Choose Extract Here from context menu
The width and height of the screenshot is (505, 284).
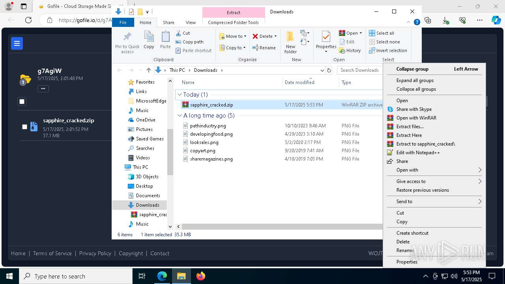(x=434, y=135)
